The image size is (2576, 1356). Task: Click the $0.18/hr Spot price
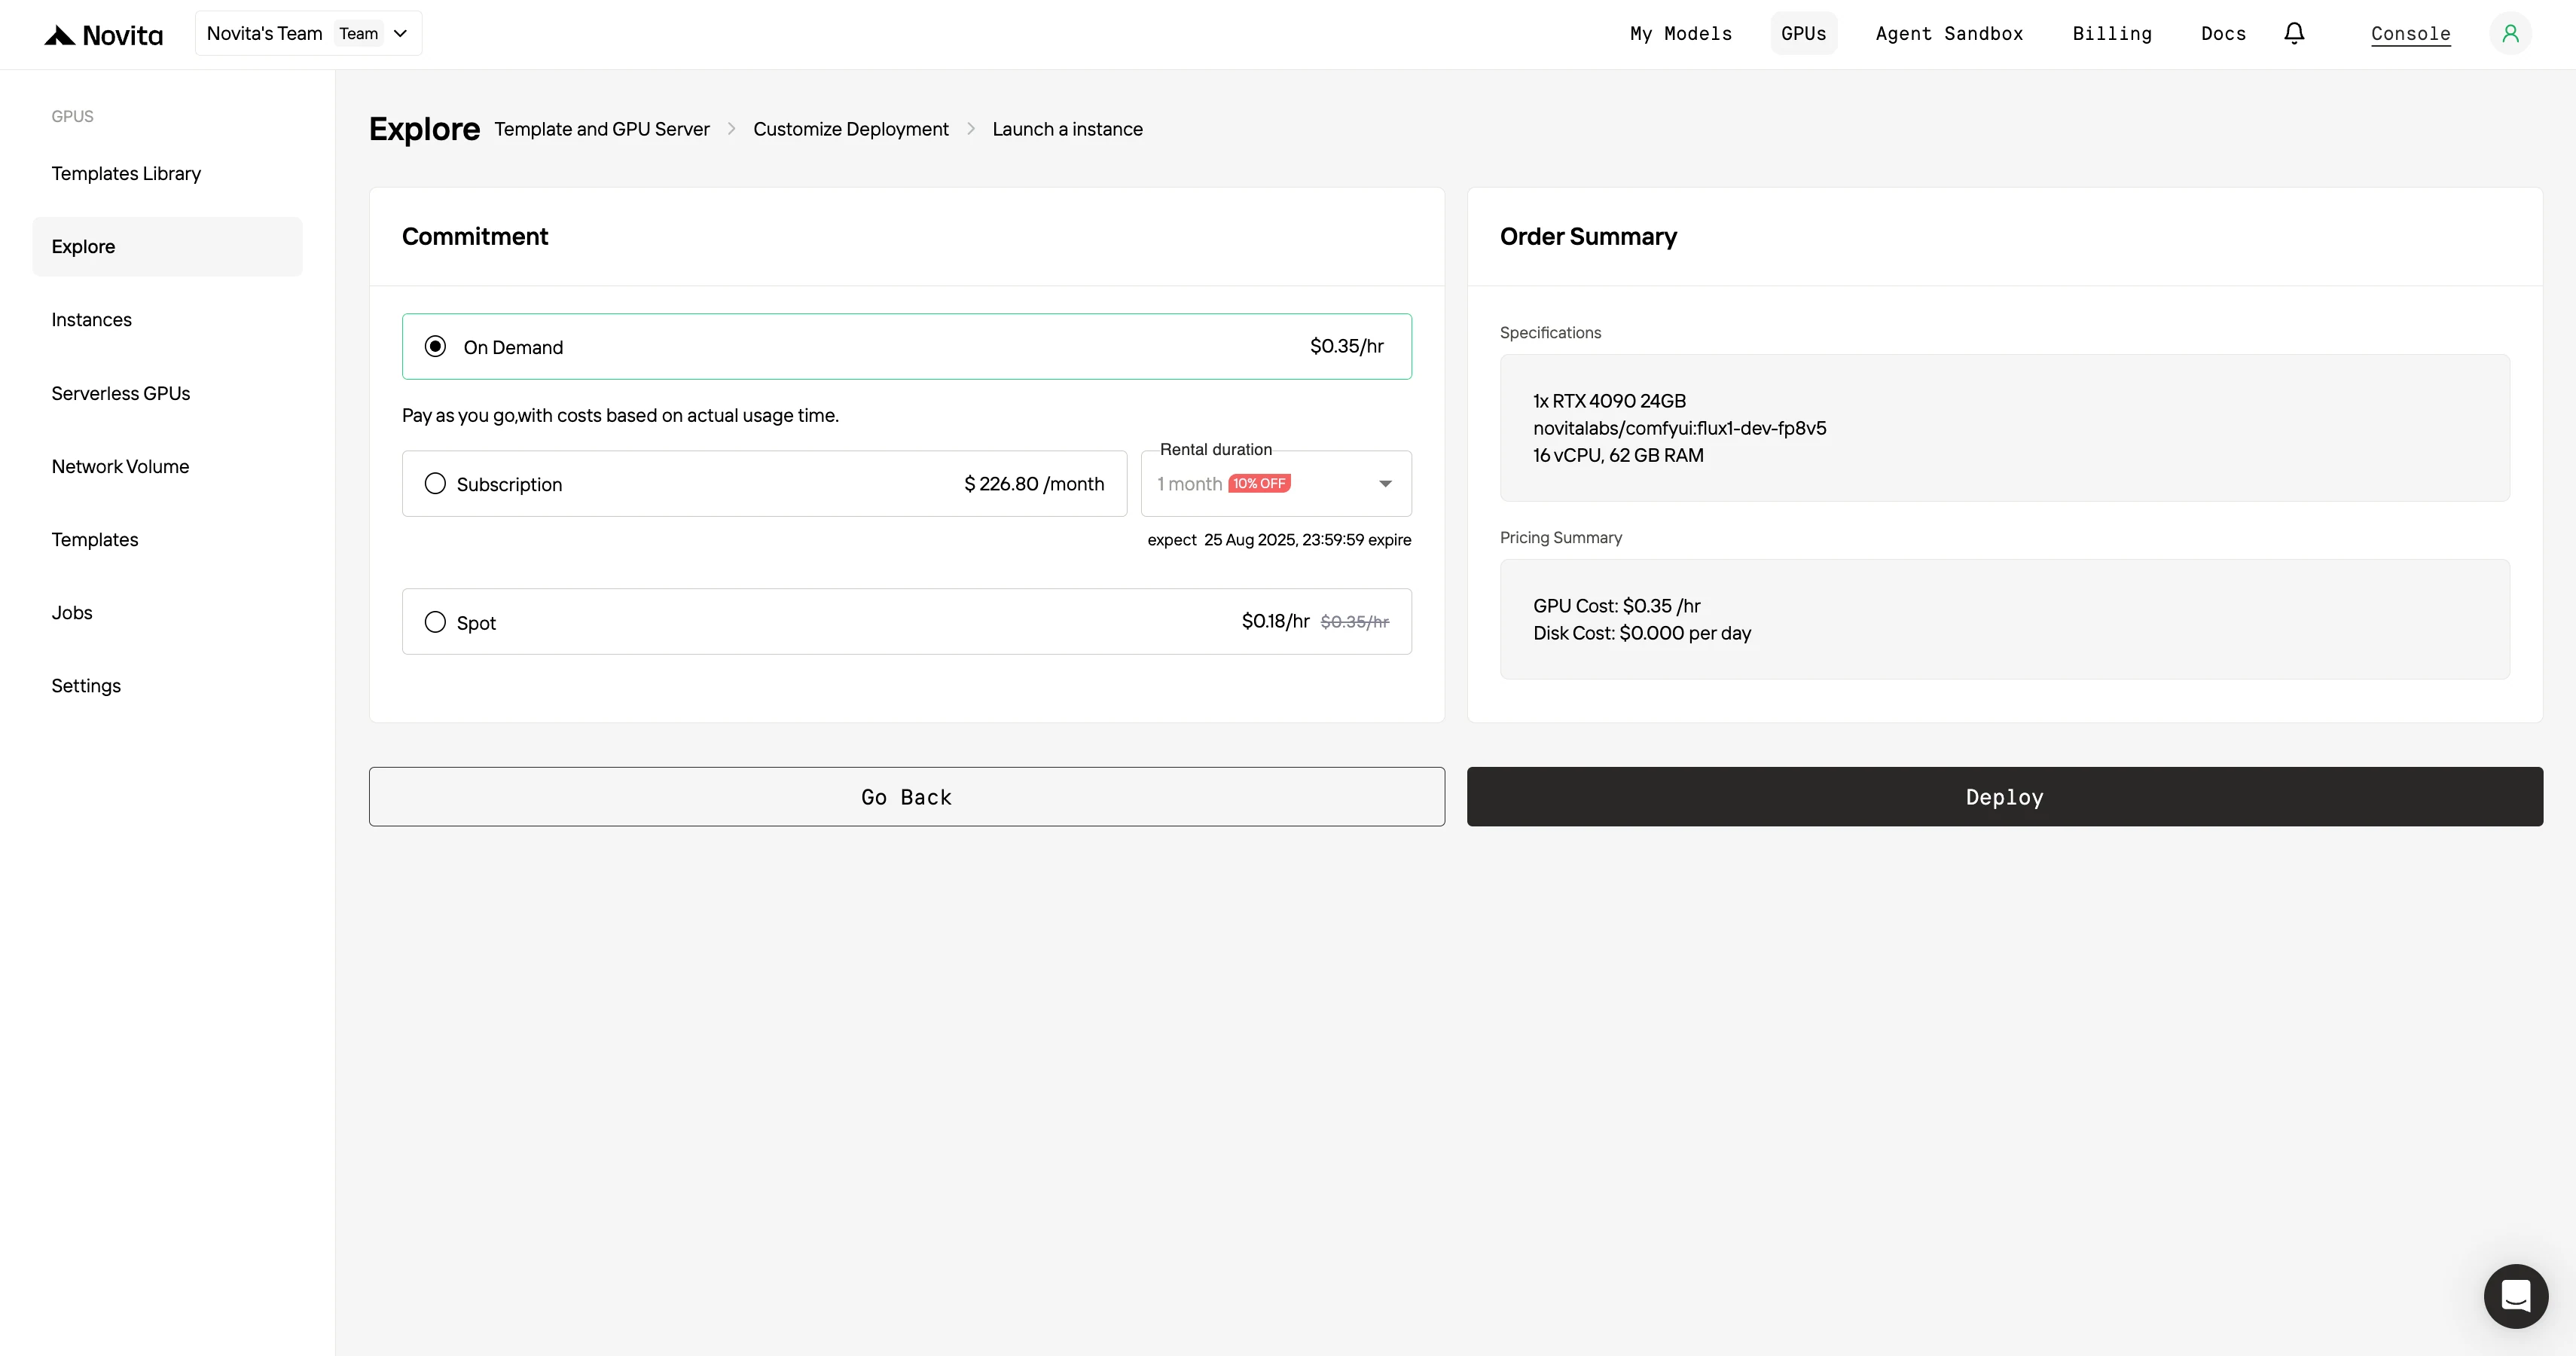pos(1275,621)
